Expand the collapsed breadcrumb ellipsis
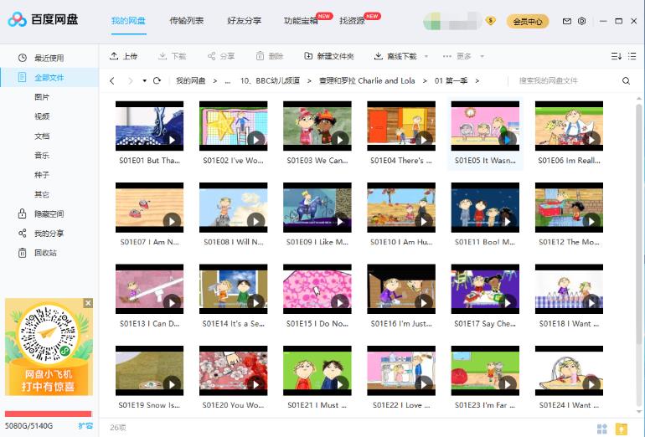This screenshot has height=437, width=645. [228, 81]
